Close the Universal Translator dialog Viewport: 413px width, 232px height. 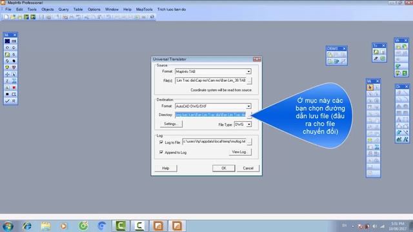[x=257, y=59]
